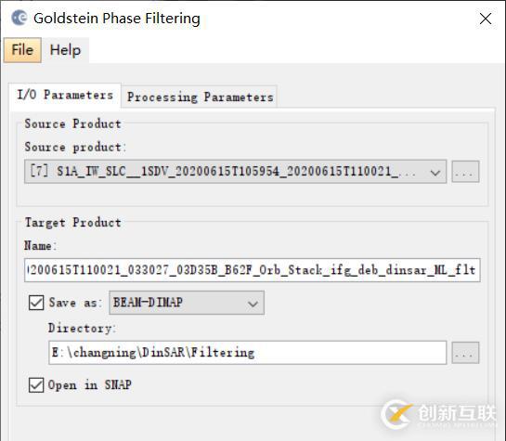Switch to the I/O Parameters tab
The width and height of the screenshot is (506, 441).
pos(65,96)
